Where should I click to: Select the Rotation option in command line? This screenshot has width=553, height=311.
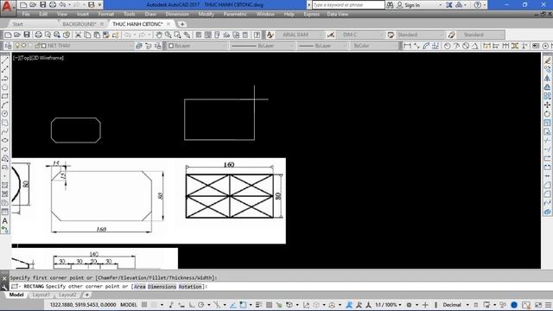click(x=190, y=287)
